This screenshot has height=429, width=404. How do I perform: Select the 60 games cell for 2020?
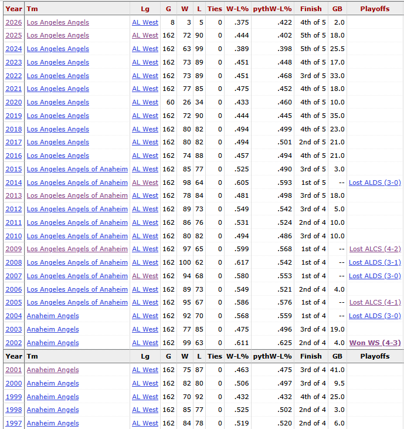coord(168,102)
